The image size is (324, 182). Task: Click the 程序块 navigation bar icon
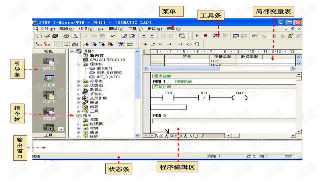(49, 64)
